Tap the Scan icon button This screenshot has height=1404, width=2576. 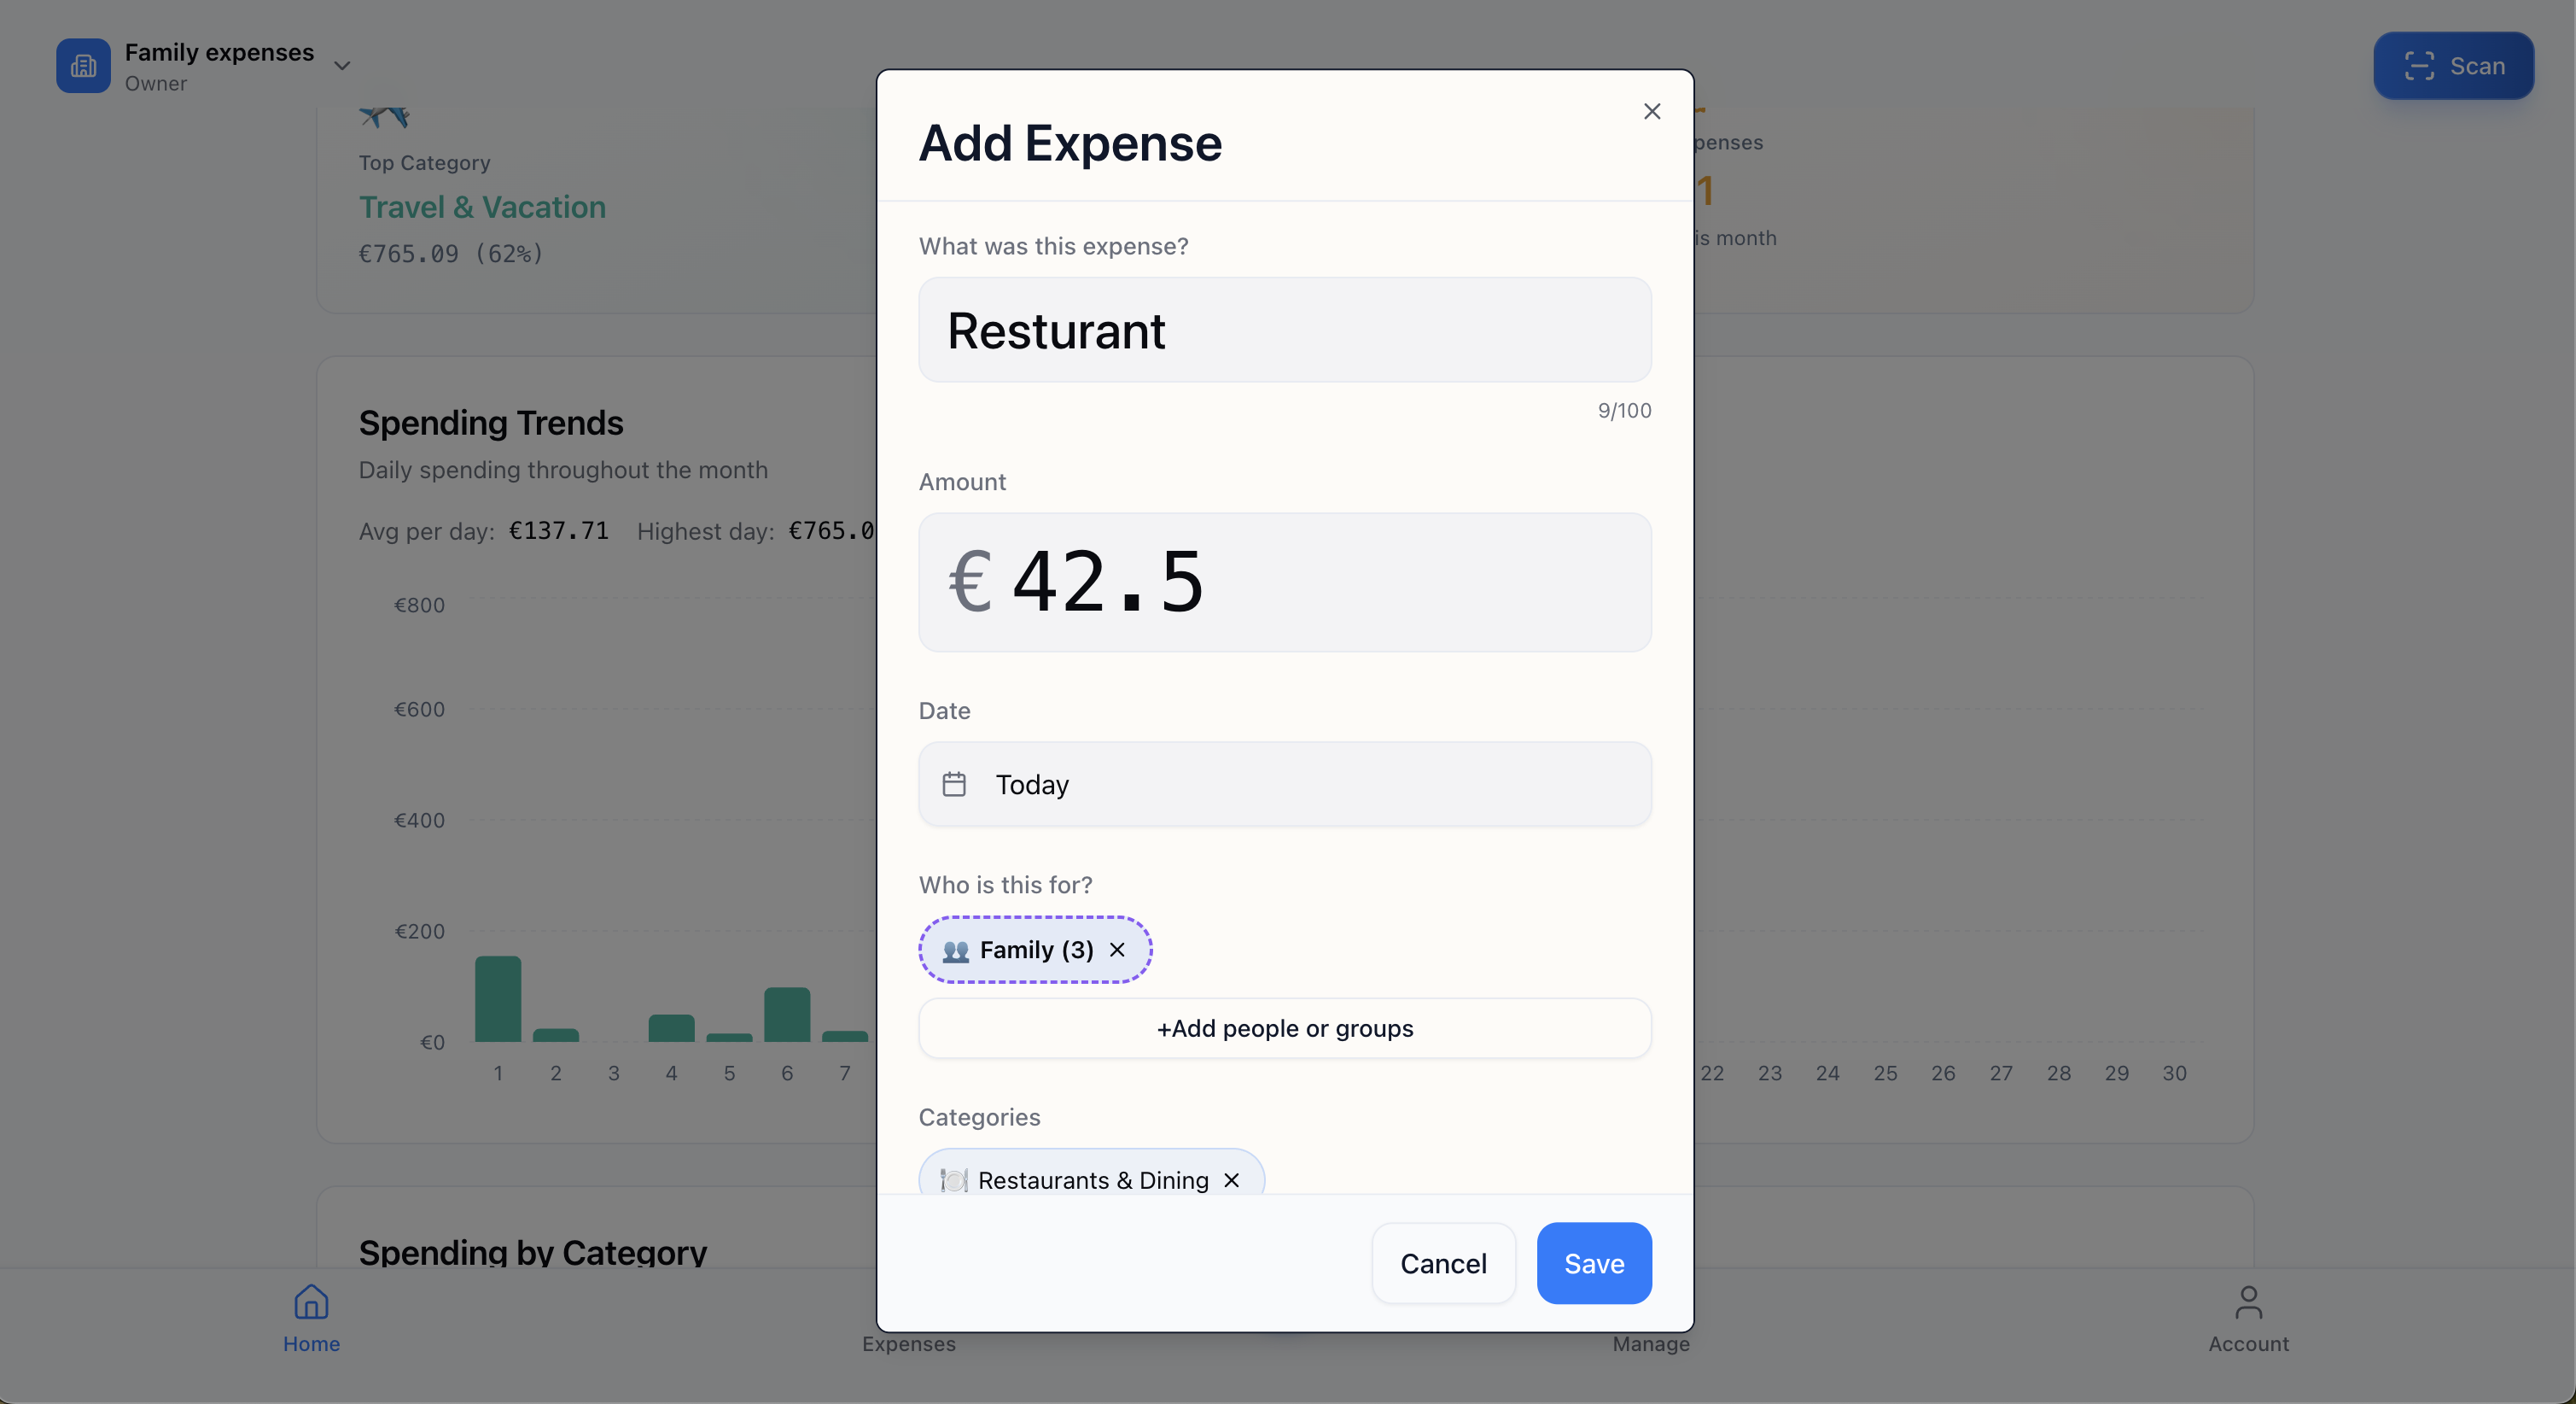point(2420,66)
